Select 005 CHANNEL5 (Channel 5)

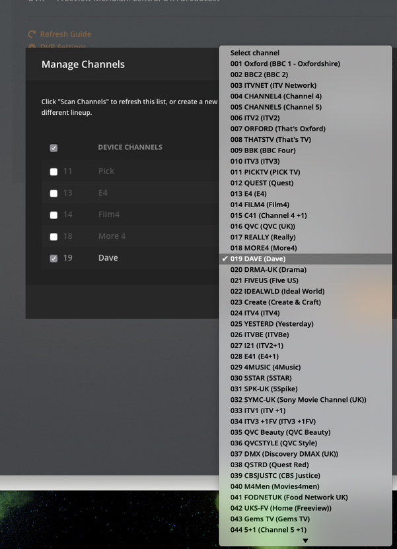pos(306,107)
